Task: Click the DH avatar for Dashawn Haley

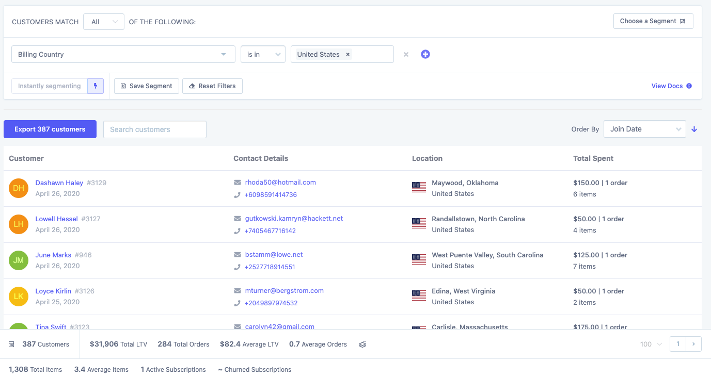Action: (x=19, y=188)
